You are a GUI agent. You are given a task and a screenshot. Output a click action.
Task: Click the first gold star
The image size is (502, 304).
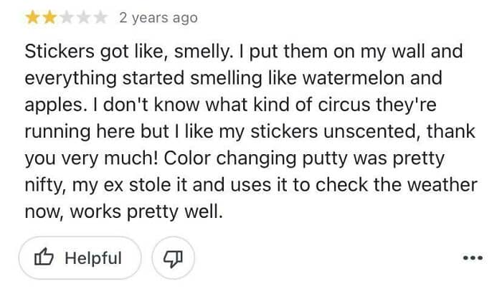pos(32,18)
